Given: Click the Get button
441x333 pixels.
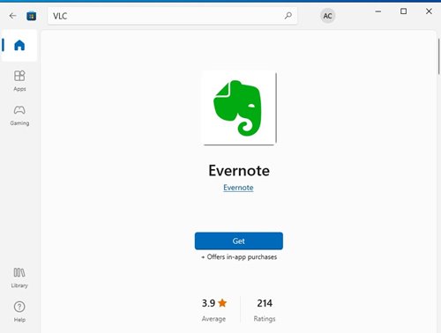Looking at the screenshot, I should coord(239,241).
